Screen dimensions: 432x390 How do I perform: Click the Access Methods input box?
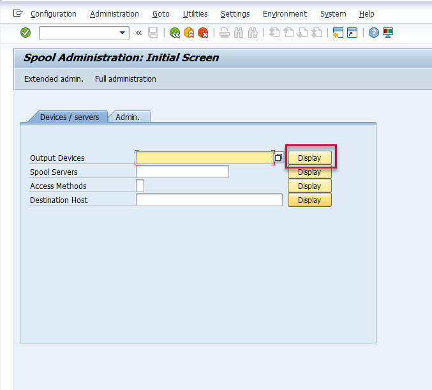(x=140, y=186)
